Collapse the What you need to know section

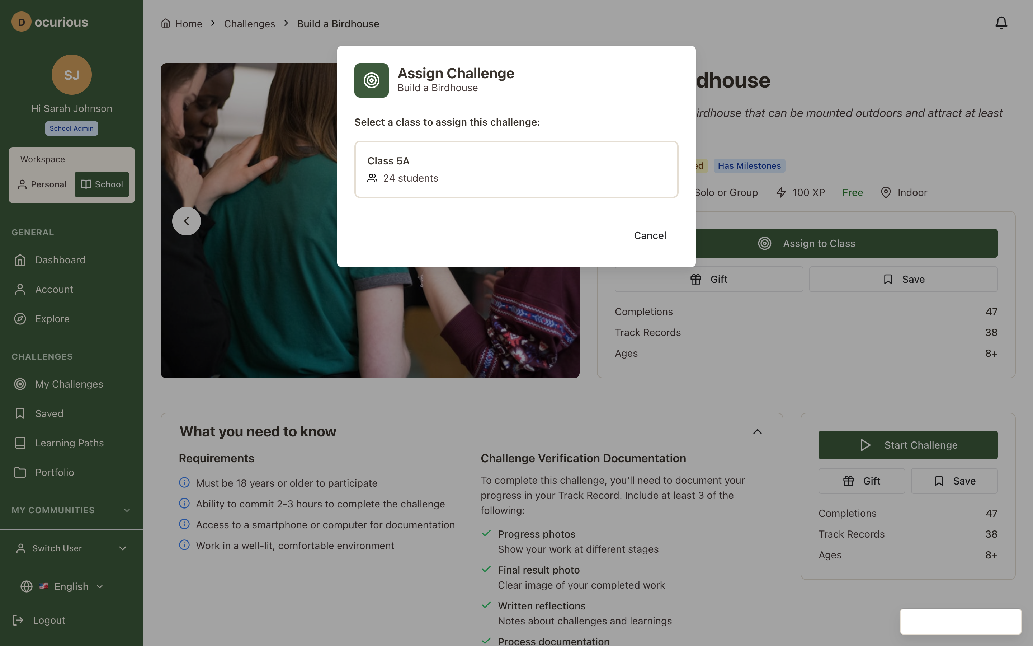pos(757,431)
